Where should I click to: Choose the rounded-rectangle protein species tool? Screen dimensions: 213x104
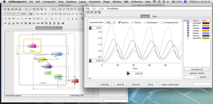[52, 14]
